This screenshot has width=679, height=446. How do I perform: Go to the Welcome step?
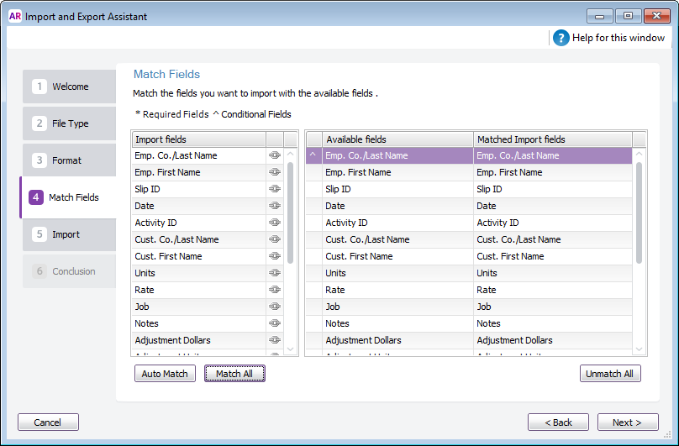point(69,87)
